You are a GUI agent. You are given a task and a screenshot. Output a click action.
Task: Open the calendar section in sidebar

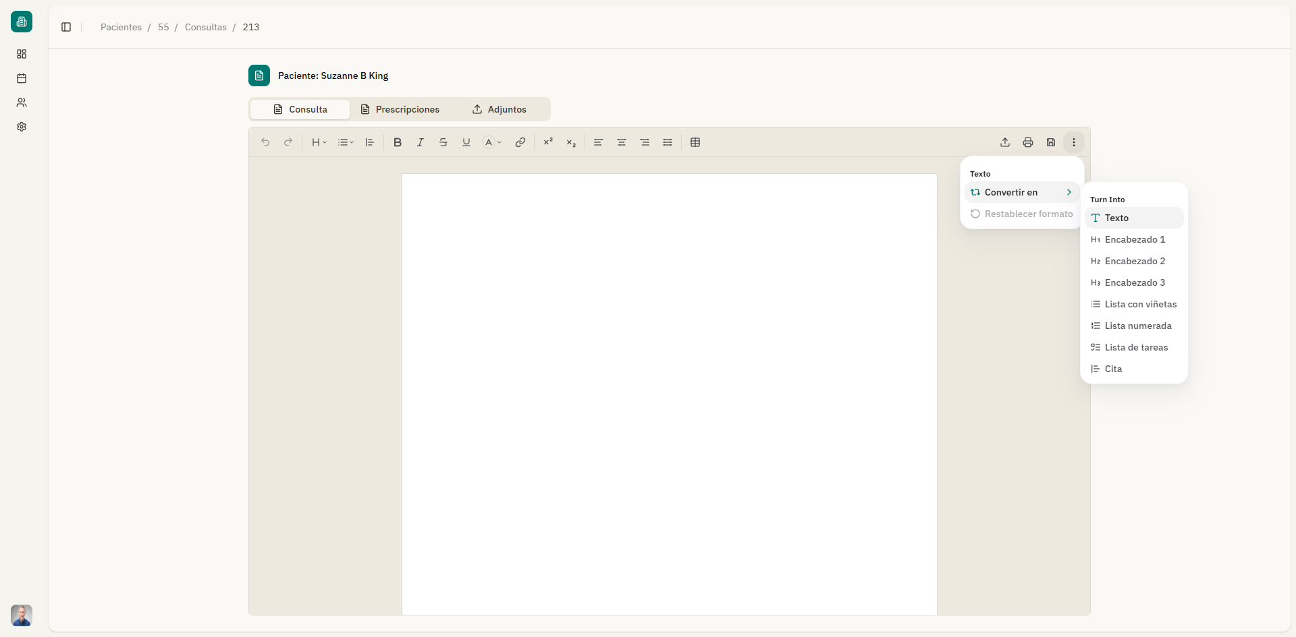[22, 78]
